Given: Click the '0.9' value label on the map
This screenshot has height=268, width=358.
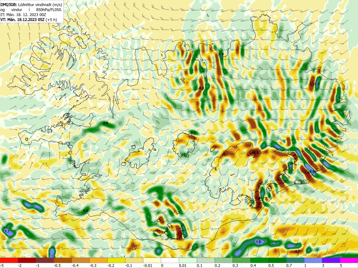Looking at the screenshot, I should tap(221, 54).
